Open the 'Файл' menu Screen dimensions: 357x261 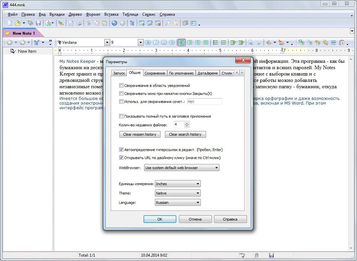pos(12,14)
